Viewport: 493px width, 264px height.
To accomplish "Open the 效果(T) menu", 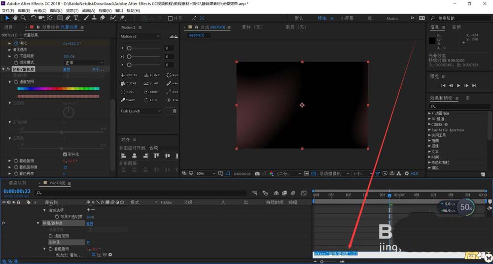I will point(72,10).
